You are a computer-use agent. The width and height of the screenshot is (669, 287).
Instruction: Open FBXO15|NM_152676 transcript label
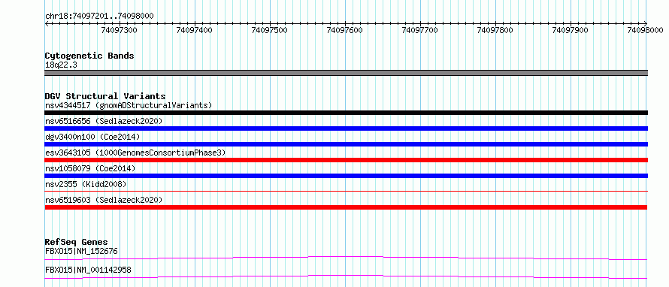coord(81,251)
